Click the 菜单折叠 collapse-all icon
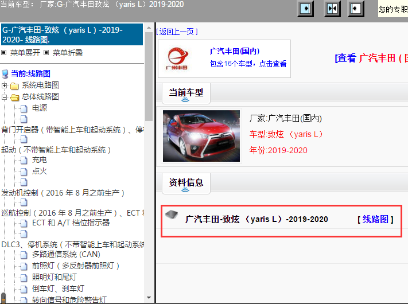Image resolution: width=408 pixels, height=304 pixels. coord(46,53)
